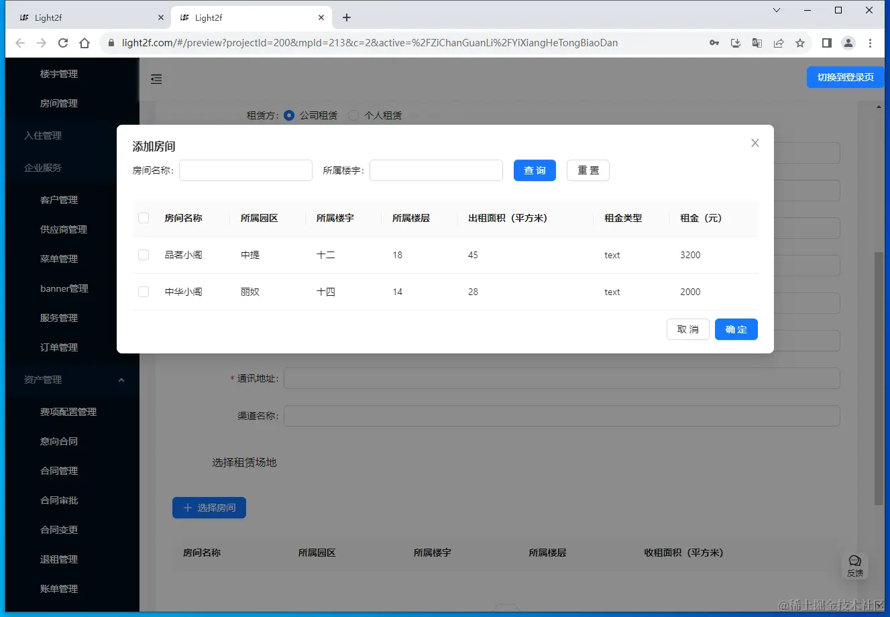This screenshot has height=617, width=890.
Task: Open the saved passwords key icon
Action: (x=714, y=43)
